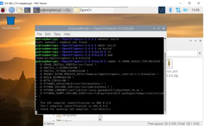
Task: Open the Raspberry Pi applications menu
Action: pos(3,10)
